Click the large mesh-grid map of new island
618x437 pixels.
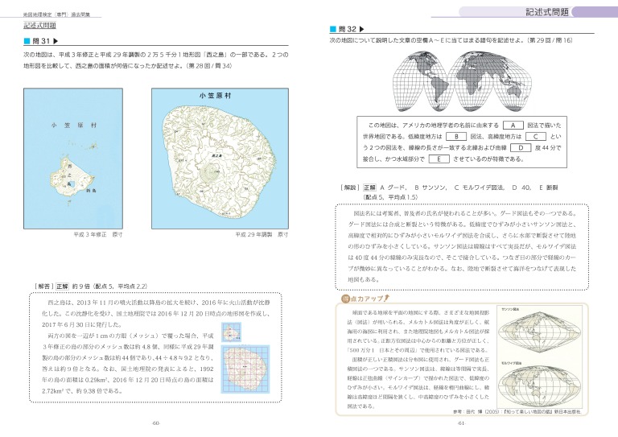point(245,369)
